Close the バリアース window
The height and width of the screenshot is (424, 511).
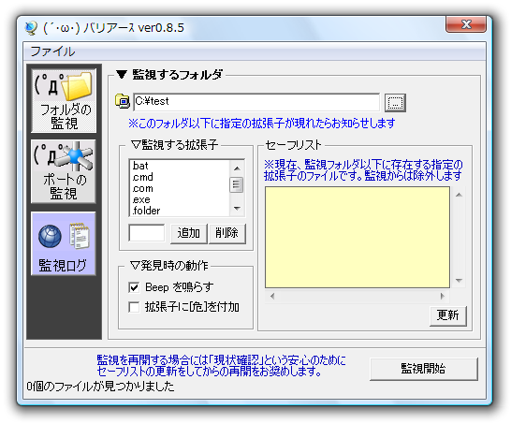466,23
